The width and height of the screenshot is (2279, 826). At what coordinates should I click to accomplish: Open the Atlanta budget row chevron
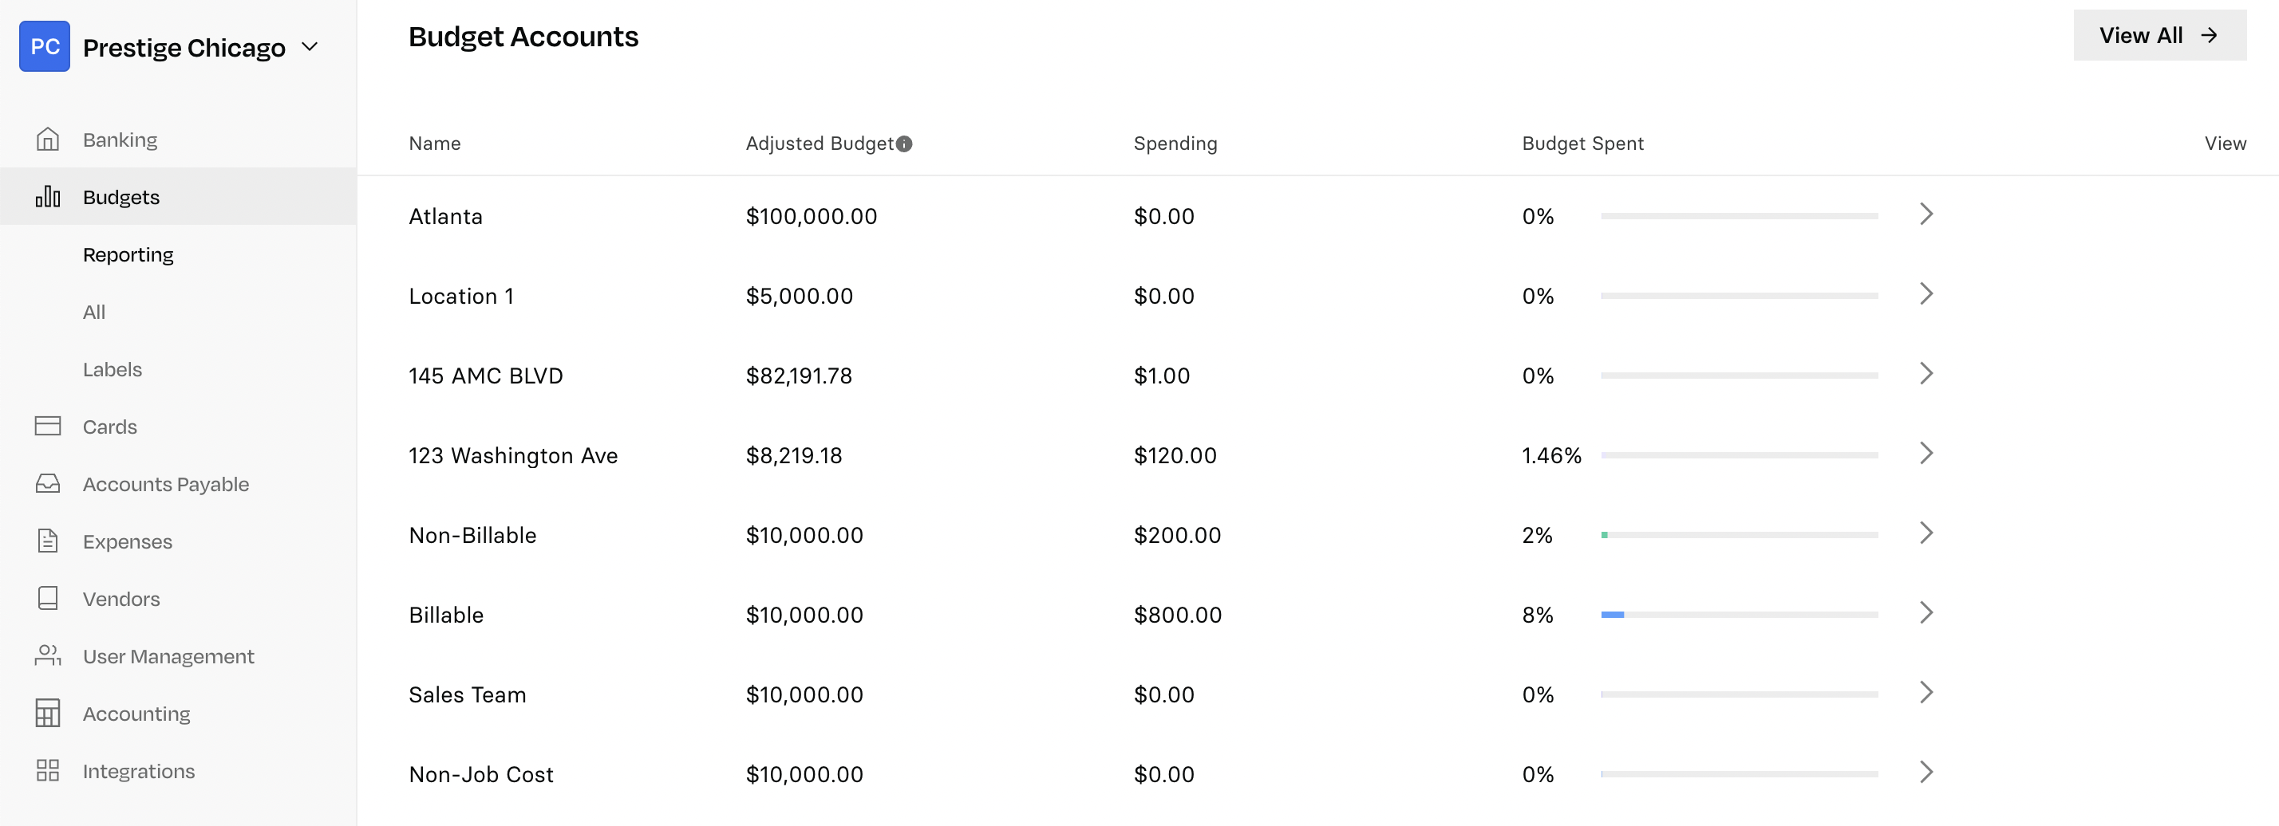[1926, 215]
